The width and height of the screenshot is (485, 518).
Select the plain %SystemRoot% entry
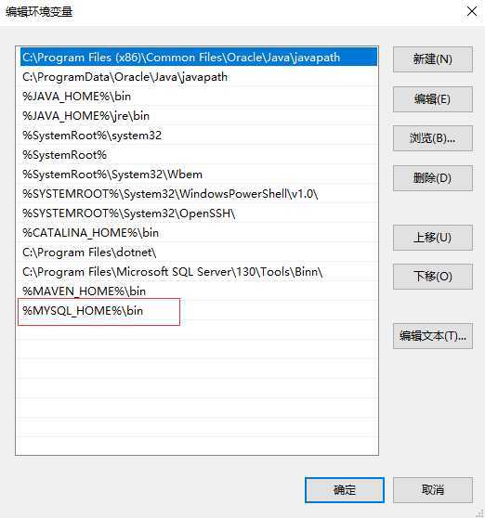click(x=198, y=155)
